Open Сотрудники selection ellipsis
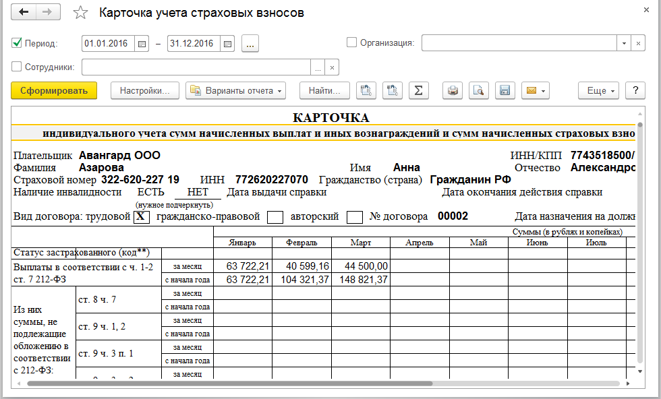 click(318, 67)
